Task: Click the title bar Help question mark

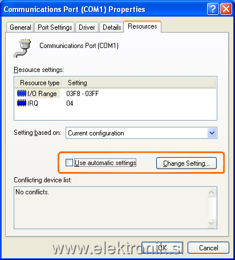Action: [213, 9]
